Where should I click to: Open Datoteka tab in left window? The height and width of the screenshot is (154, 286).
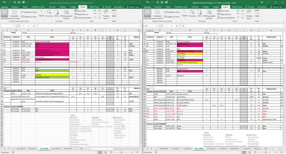4,7
